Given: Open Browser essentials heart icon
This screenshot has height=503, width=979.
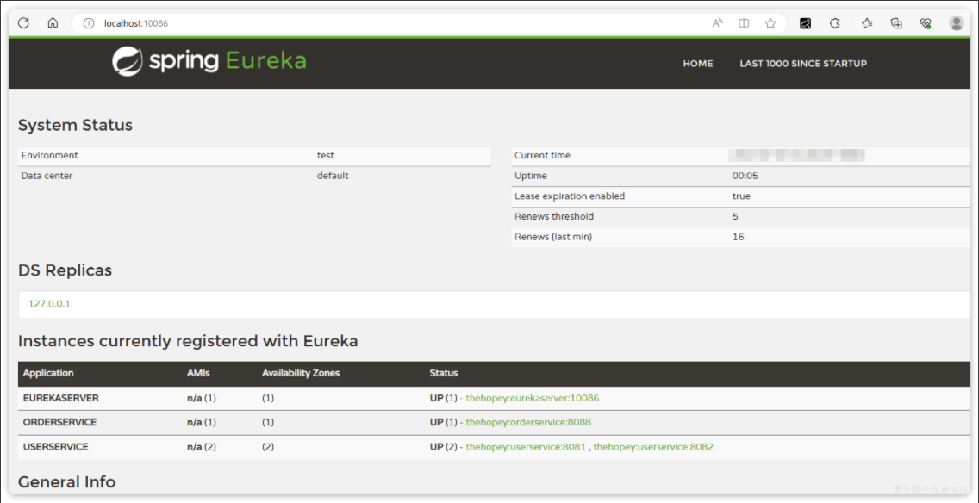Looking at the screenshot, I should [926, 23].
